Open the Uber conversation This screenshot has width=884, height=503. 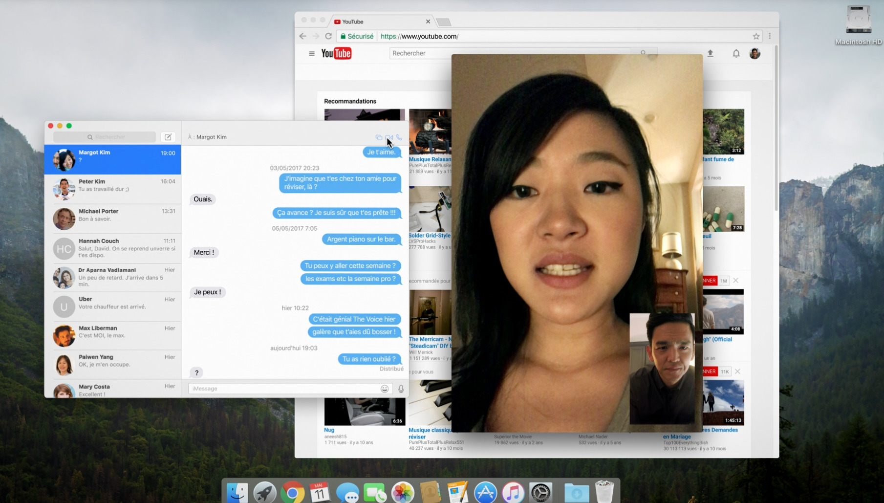pyautogui.click(x=112, y=306)
